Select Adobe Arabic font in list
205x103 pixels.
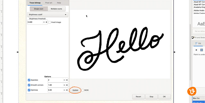coord(199,10)
